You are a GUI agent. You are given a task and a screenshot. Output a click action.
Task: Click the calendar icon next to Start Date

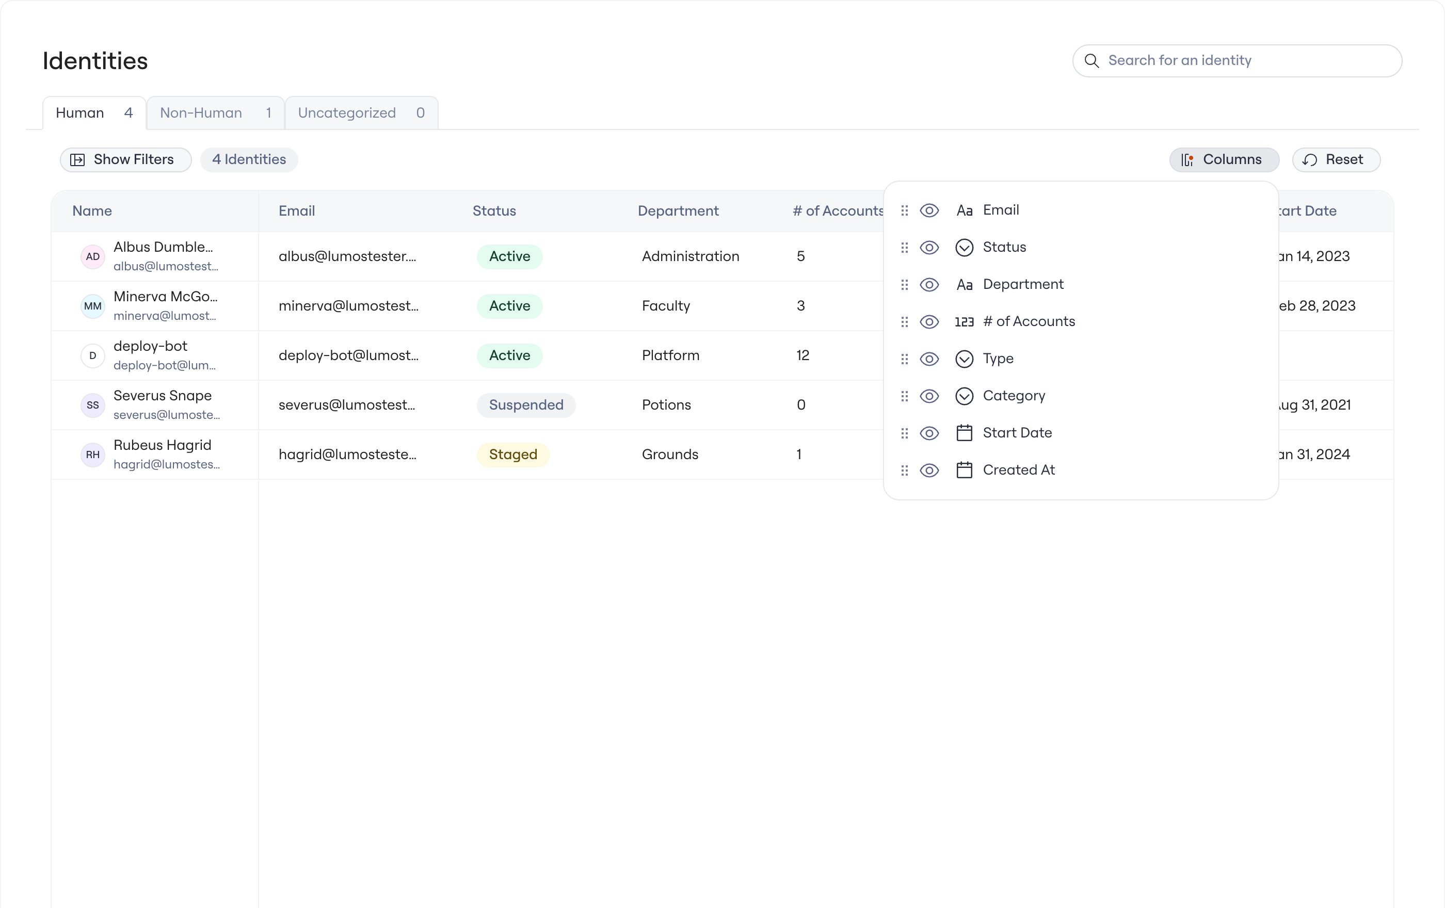pos(964,433)
